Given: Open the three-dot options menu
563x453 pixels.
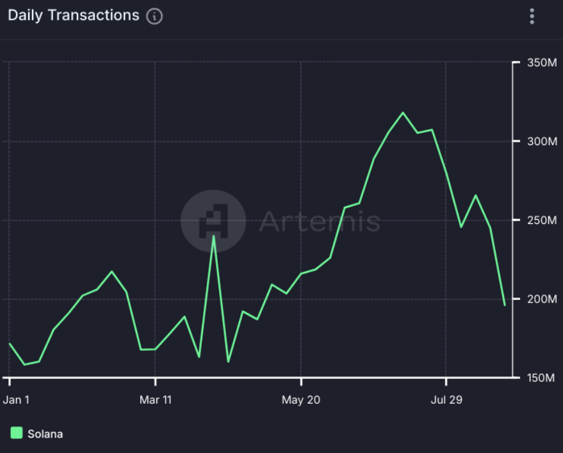Looking at the screenshot, I should click(x=532, y=17).
